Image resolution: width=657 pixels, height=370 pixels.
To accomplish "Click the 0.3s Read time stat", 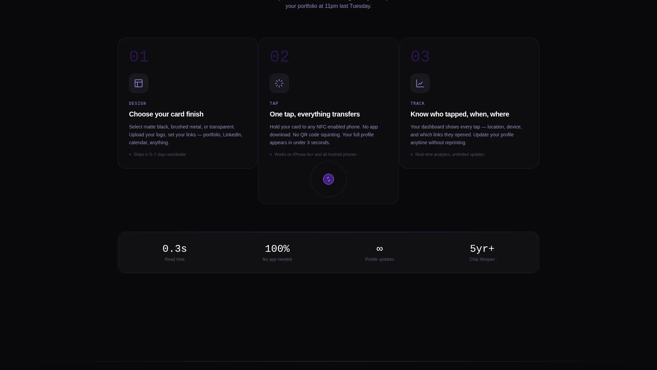I will tap(175, 252).
